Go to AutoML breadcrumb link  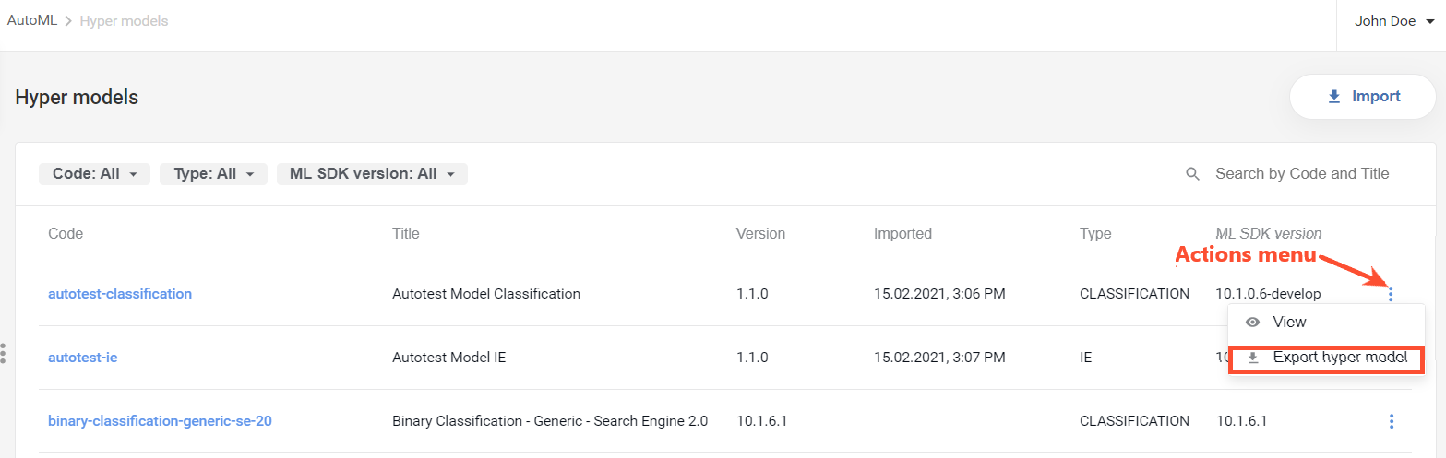(x=32, y=20)
